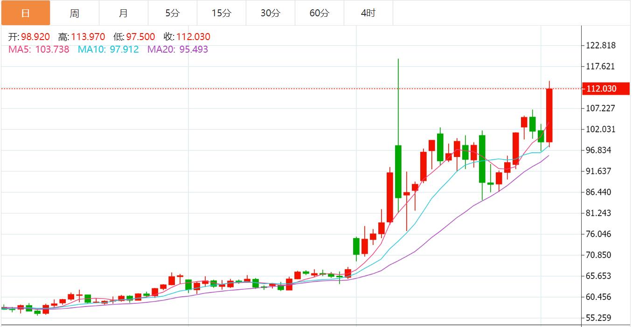The image size is (632, 327).
Task: Click the MA5: 103.738 indicator label
Action: pyautogui.click(x=39, y=49)
